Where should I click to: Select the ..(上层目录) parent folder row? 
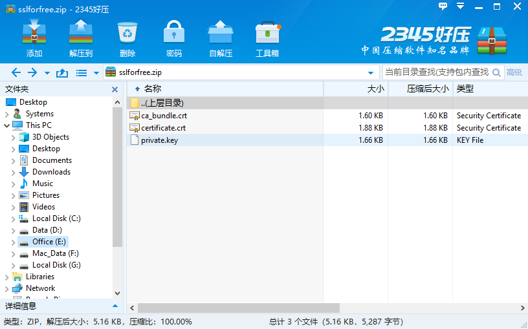pyautogui.click(x=327, y=103)
